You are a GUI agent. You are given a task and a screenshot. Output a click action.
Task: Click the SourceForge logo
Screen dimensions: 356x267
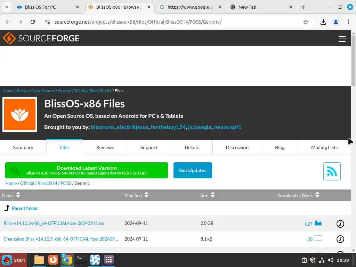[41, 38]
